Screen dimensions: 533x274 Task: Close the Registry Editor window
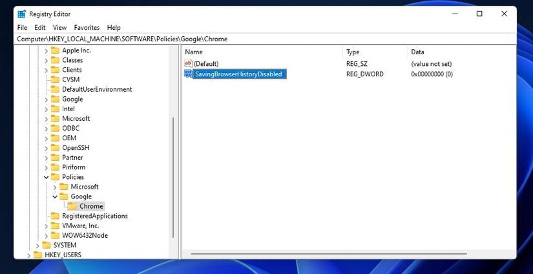(x=504, y=14)
